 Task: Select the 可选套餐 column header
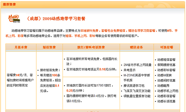(x=167, y=47)
